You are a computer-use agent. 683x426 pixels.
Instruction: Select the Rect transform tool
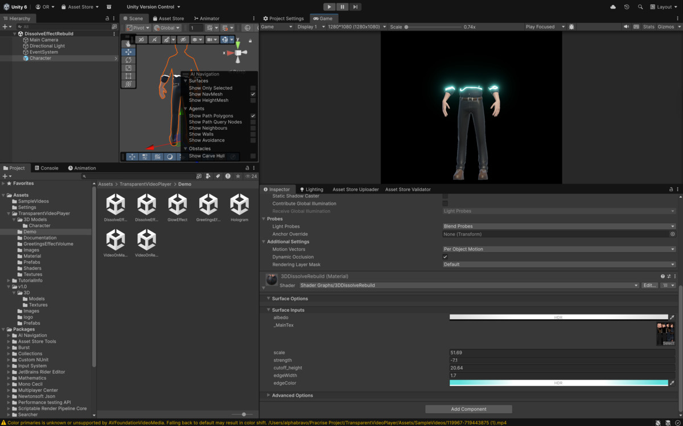pyautogui.click(x=129, y=75)
